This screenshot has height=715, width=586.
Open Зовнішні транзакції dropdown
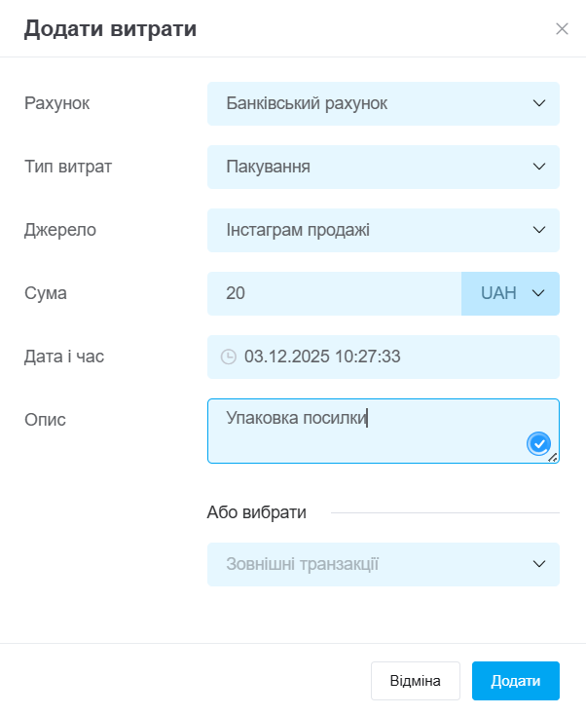(383, 564)
